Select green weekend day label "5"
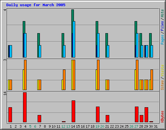The width and height of the screenshot is (166, 130). tap(30, 126)
